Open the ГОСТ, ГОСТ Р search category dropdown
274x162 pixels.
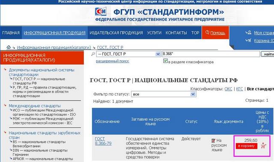[128, 54]
